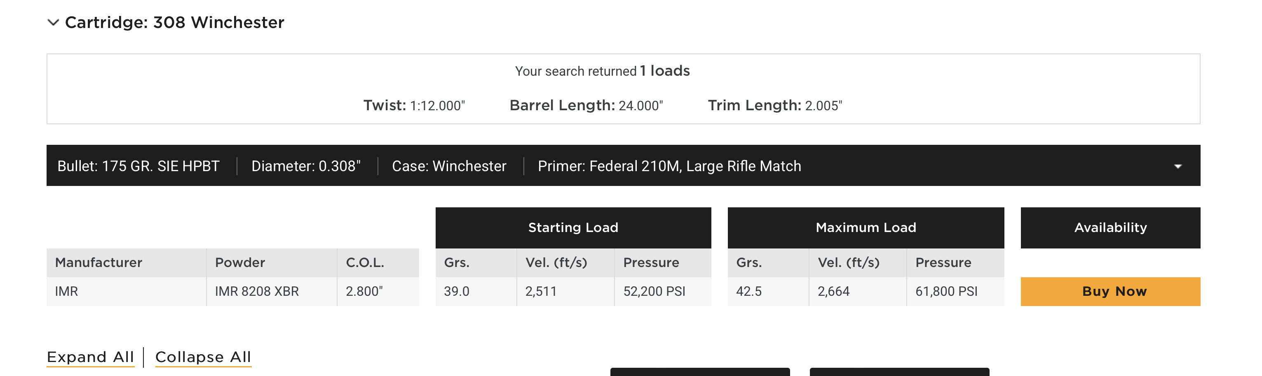Click the Availability header
The image size is (1262, 376).
1110,227
